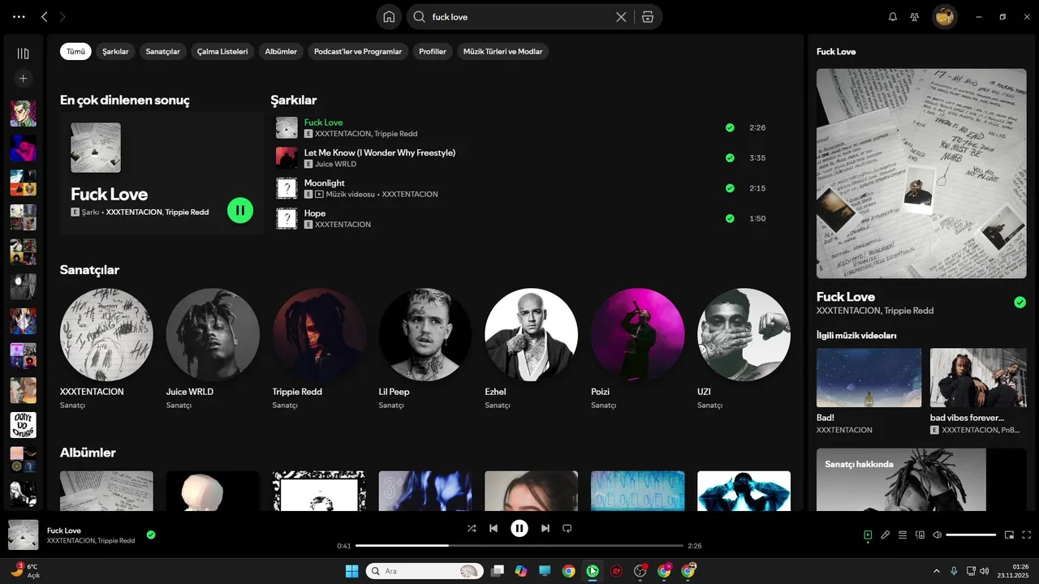1039x584 pixels.
Task: Select the Sanatçılar filter chip
Action: 162,51
